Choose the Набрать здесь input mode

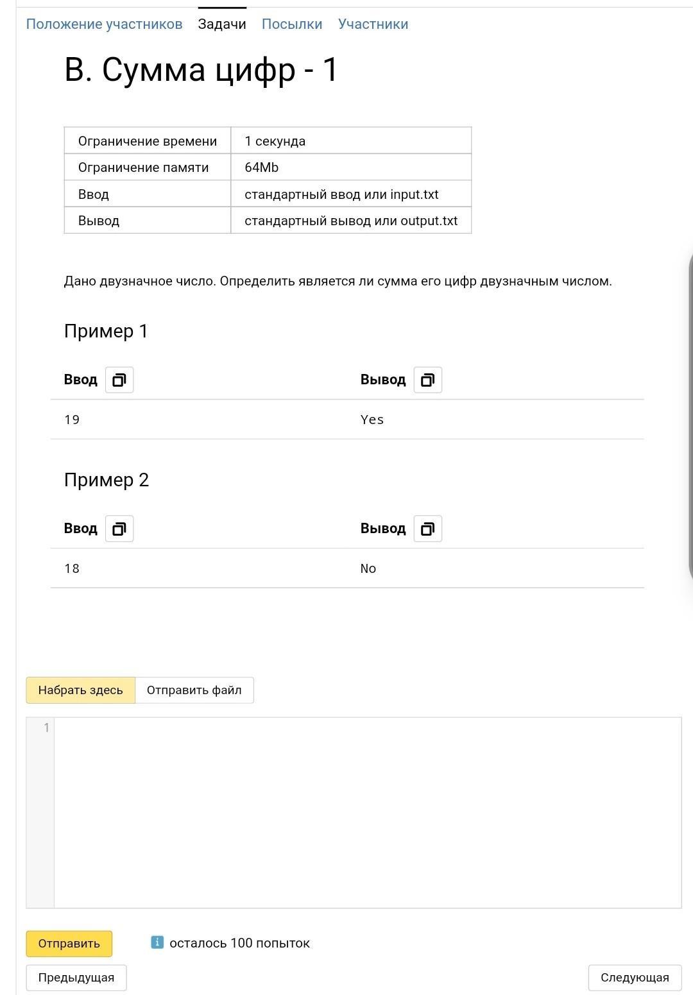point(80,690)
